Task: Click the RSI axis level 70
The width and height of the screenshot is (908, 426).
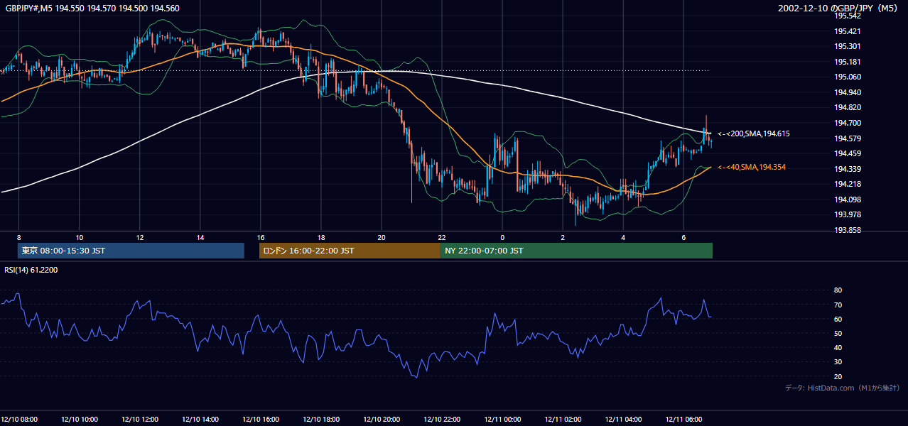Action: [838, 305]
